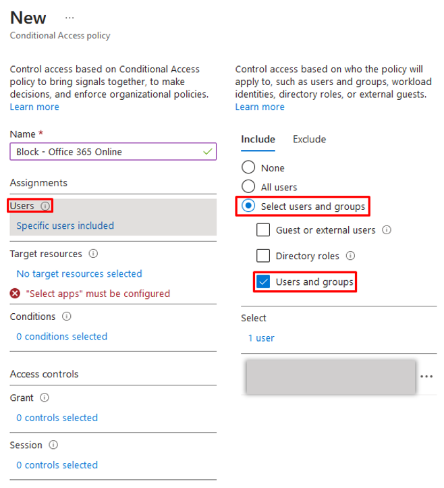Select the None radio option
Image resolution: width=444 pixels, height=488 pixels.
(248, 167)
